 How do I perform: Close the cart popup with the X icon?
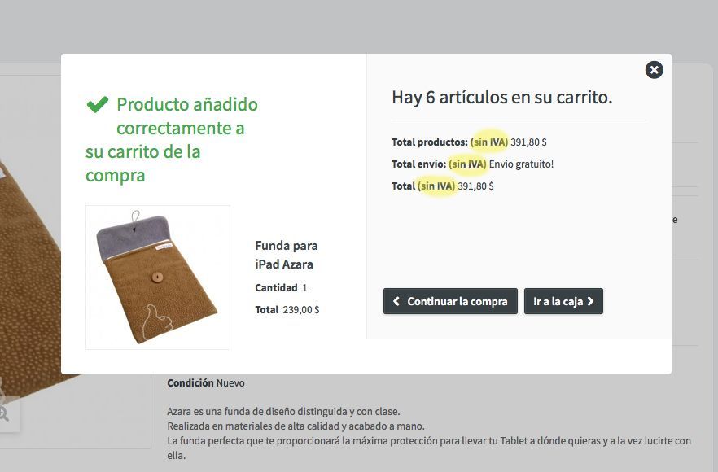654,70
